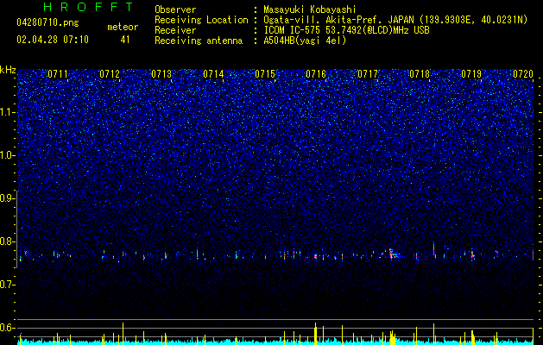Click the gray vertical bar beside 0.8 kHz
Screen dimensions: 543x345
(x=16, y=229)
